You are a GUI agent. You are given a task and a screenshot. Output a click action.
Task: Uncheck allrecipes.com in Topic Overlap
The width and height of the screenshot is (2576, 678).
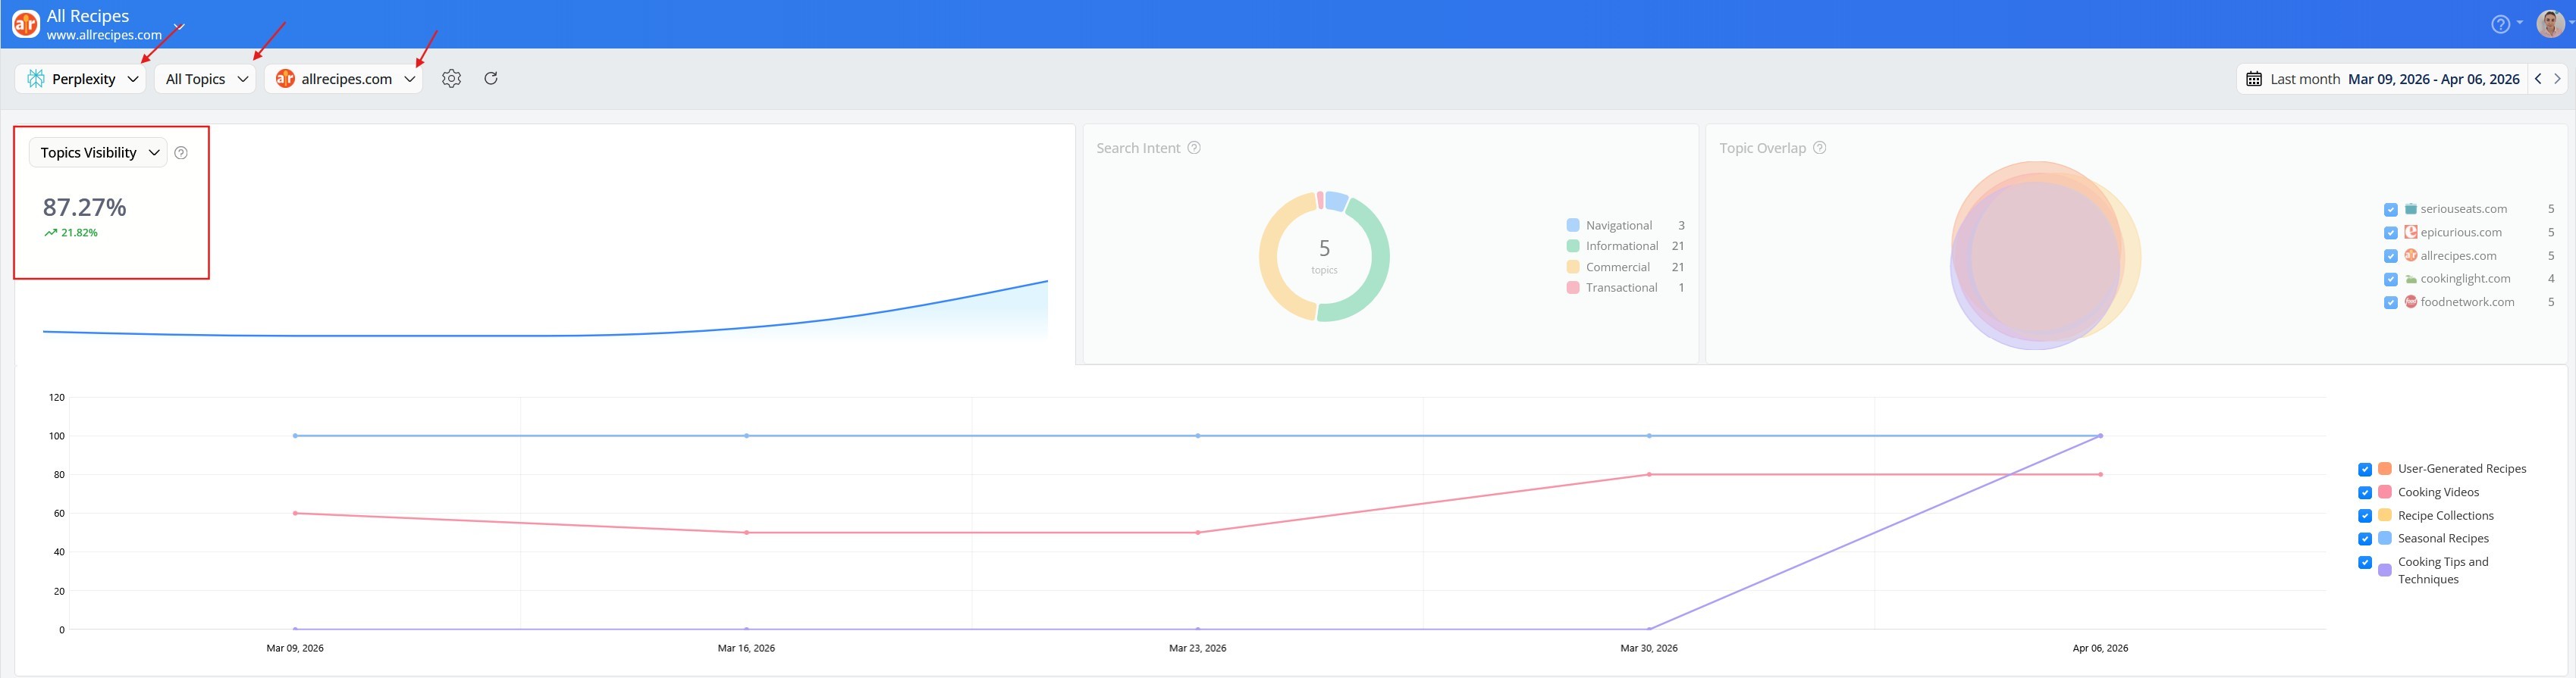[2390, 257]
